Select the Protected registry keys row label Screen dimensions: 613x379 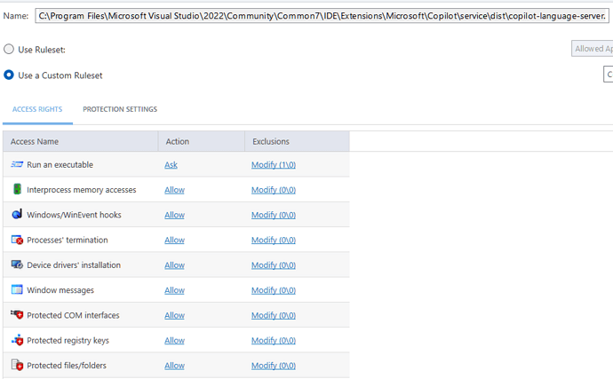(x=68, y=340)
